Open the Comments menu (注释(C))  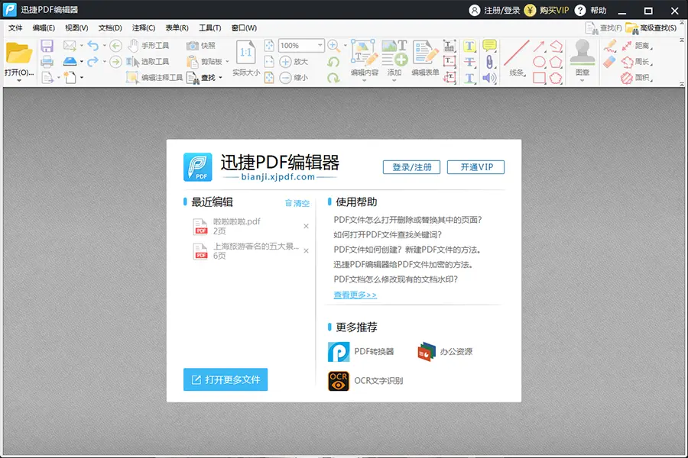pos(144,28)
